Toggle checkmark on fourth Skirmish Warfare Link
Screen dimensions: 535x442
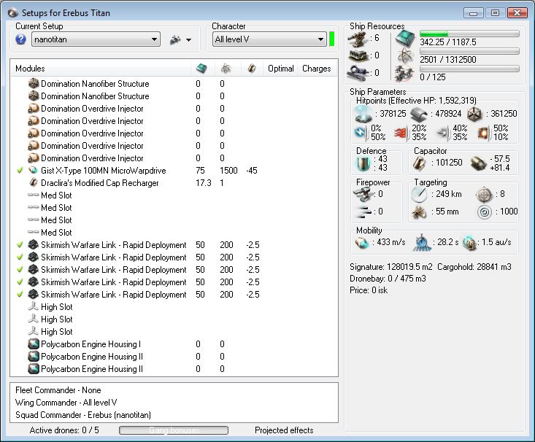[20, 282]
